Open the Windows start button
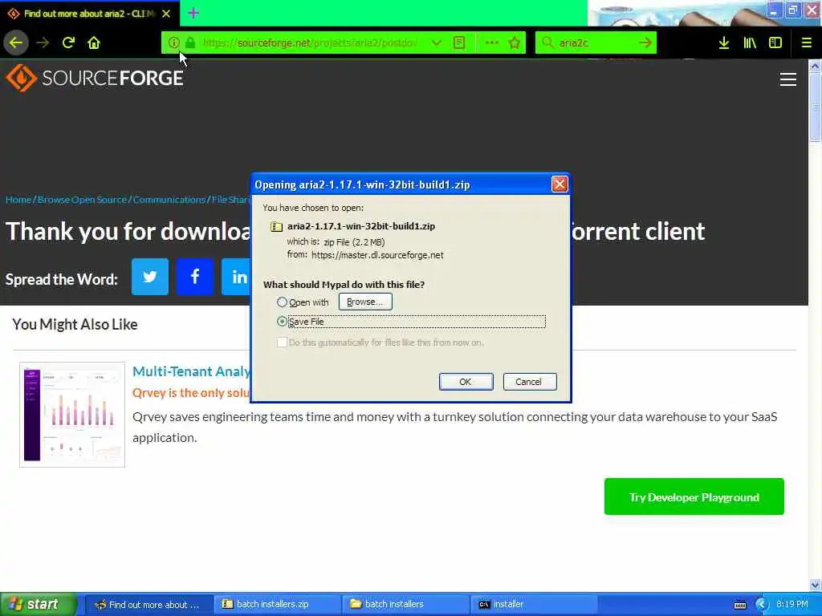Screen dimensions: 822x616 point(38,605)
